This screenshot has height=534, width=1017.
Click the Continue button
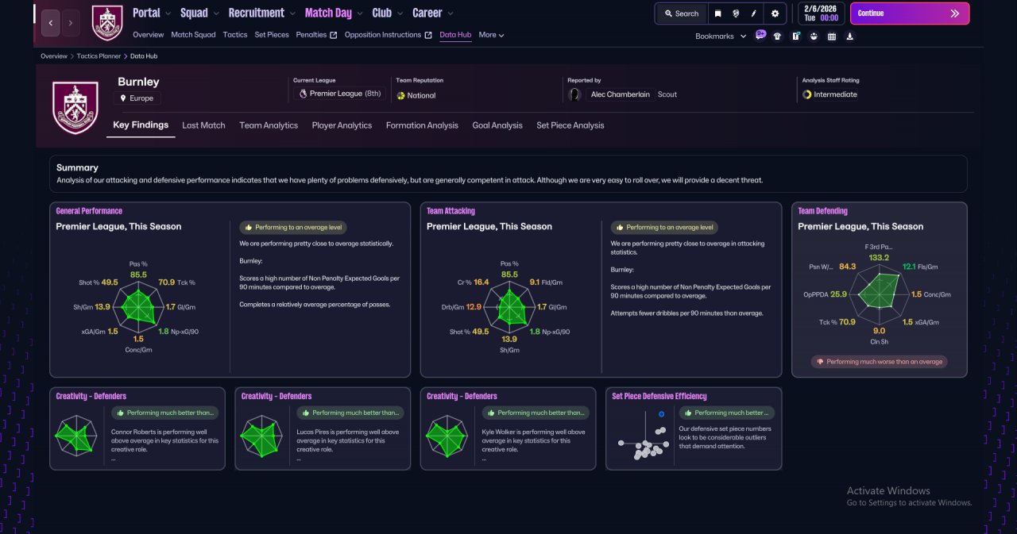coord(910,13)
